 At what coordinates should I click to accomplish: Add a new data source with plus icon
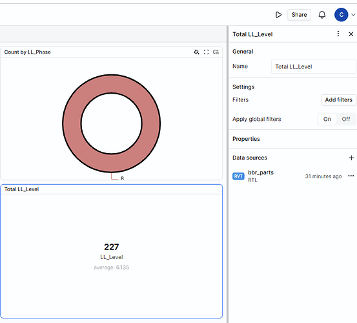pyautogui.click(x=351, y=158)
